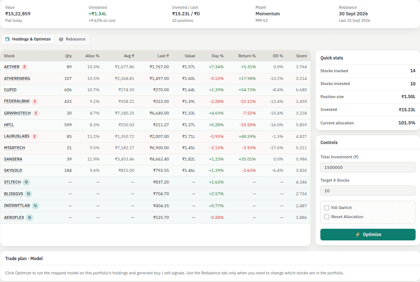Viewport: 420px width, 282px height.
Task: Switch to the Rebalance tab
Action: click(72, 39)
